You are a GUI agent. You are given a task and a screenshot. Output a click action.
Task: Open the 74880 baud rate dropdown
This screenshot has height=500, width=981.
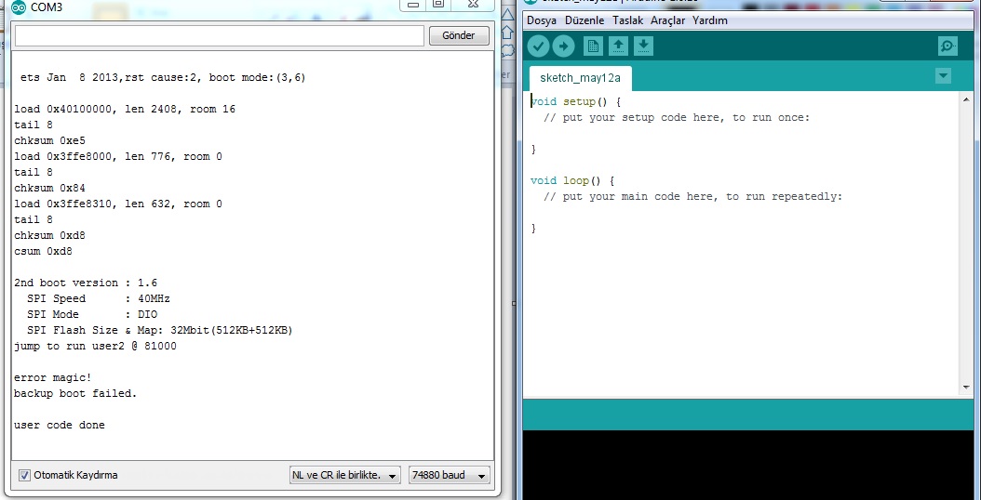(450, 475)
